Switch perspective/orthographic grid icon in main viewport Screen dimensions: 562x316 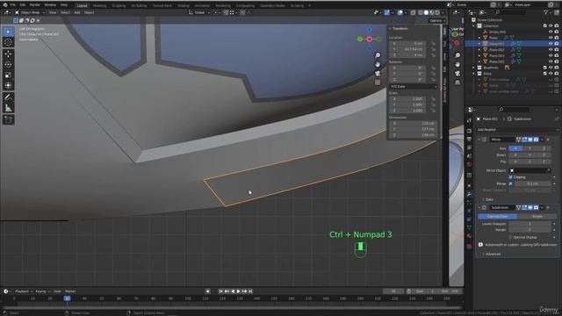[378, 83]
